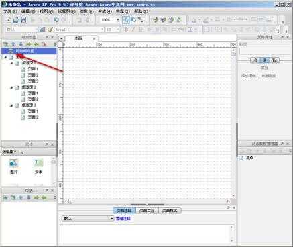Close the 主页 canvas tab
The image size is (293, 247).
point(95,38)
